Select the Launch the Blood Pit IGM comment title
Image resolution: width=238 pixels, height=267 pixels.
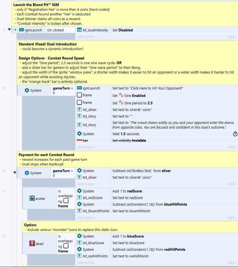click(36, 5)
